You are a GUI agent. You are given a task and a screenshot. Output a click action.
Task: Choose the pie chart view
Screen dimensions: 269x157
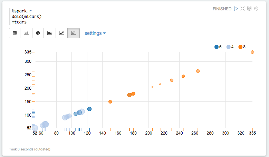pyautogui.click(x=38, y=33)
